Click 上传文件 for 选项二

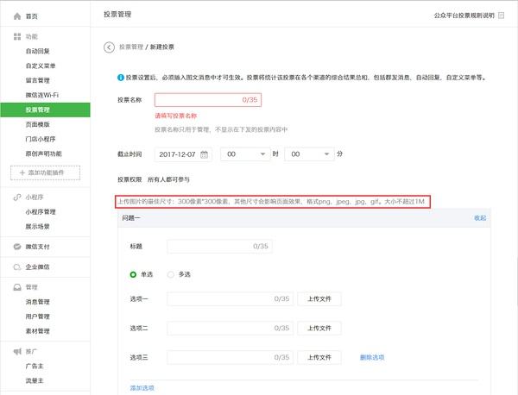click(x=319, y=328)
